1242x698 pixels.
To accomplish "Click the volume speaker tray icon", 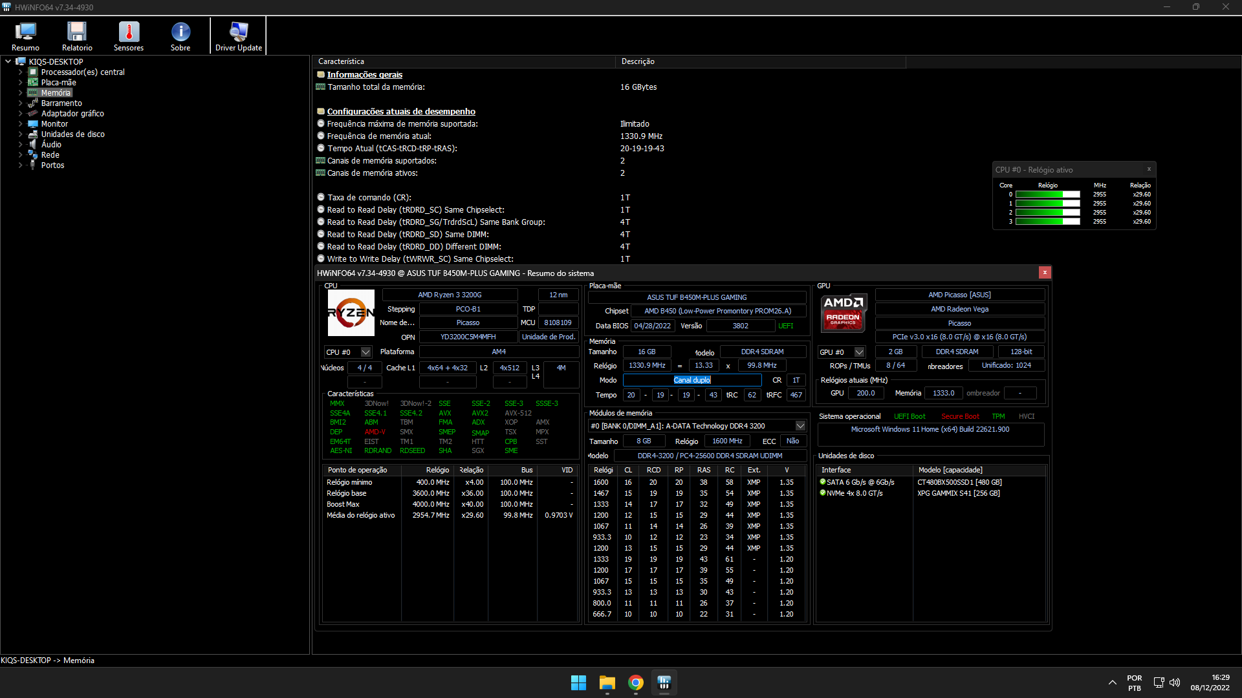I will pyautogui.click(x=1175, y=682).
